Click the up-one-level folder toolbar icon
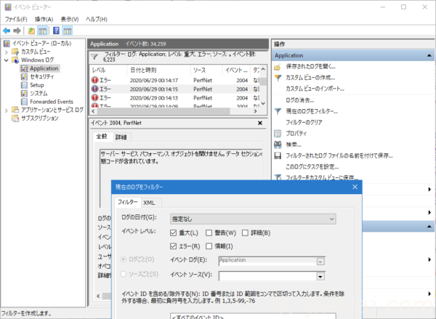The image size is (436, 319). (x=31, y=31)
